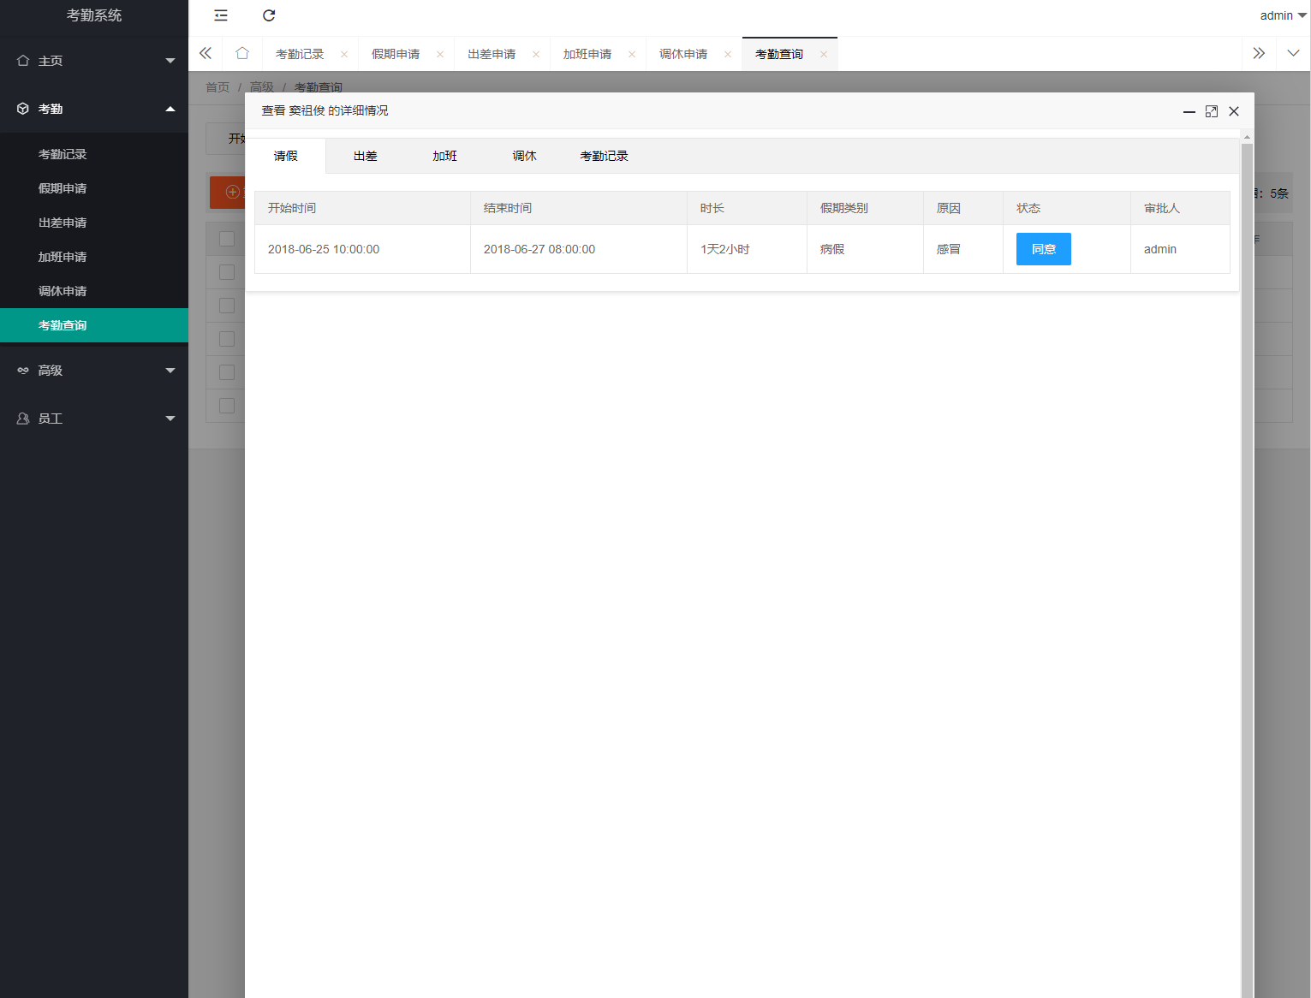Screen dimensions: 1311x998
Task: Close the 出差申请 tab
Action: click(x=536, y=54)
